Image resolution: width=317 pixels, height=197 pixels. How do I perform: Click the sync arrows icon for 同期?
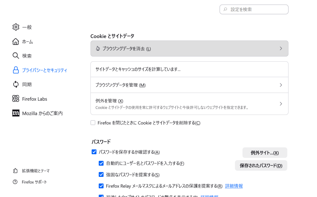point(16,84)
